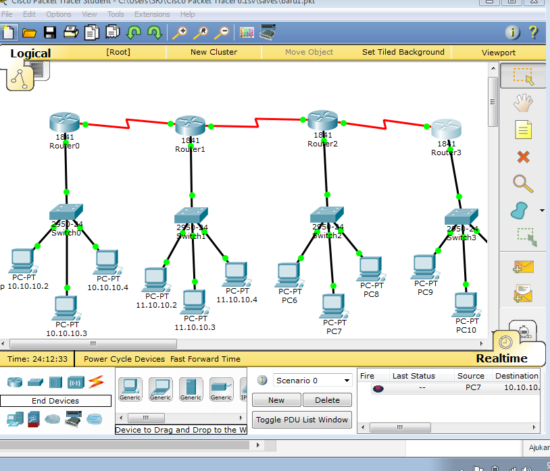Click the New Cluster button

click(x=214, y=52)
